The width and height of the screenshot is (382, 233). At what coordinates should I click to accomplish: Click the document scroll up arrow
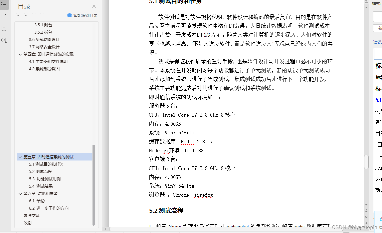point(366,8)
